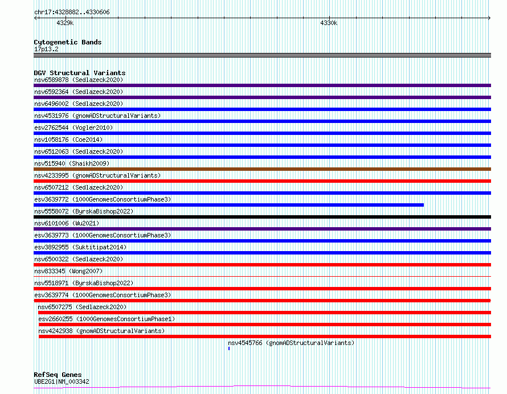Image resolution: width=507 pixels, height=394 pixels.
Task: Click the right arrow of the ruler
Action: [x=489, y=18]
